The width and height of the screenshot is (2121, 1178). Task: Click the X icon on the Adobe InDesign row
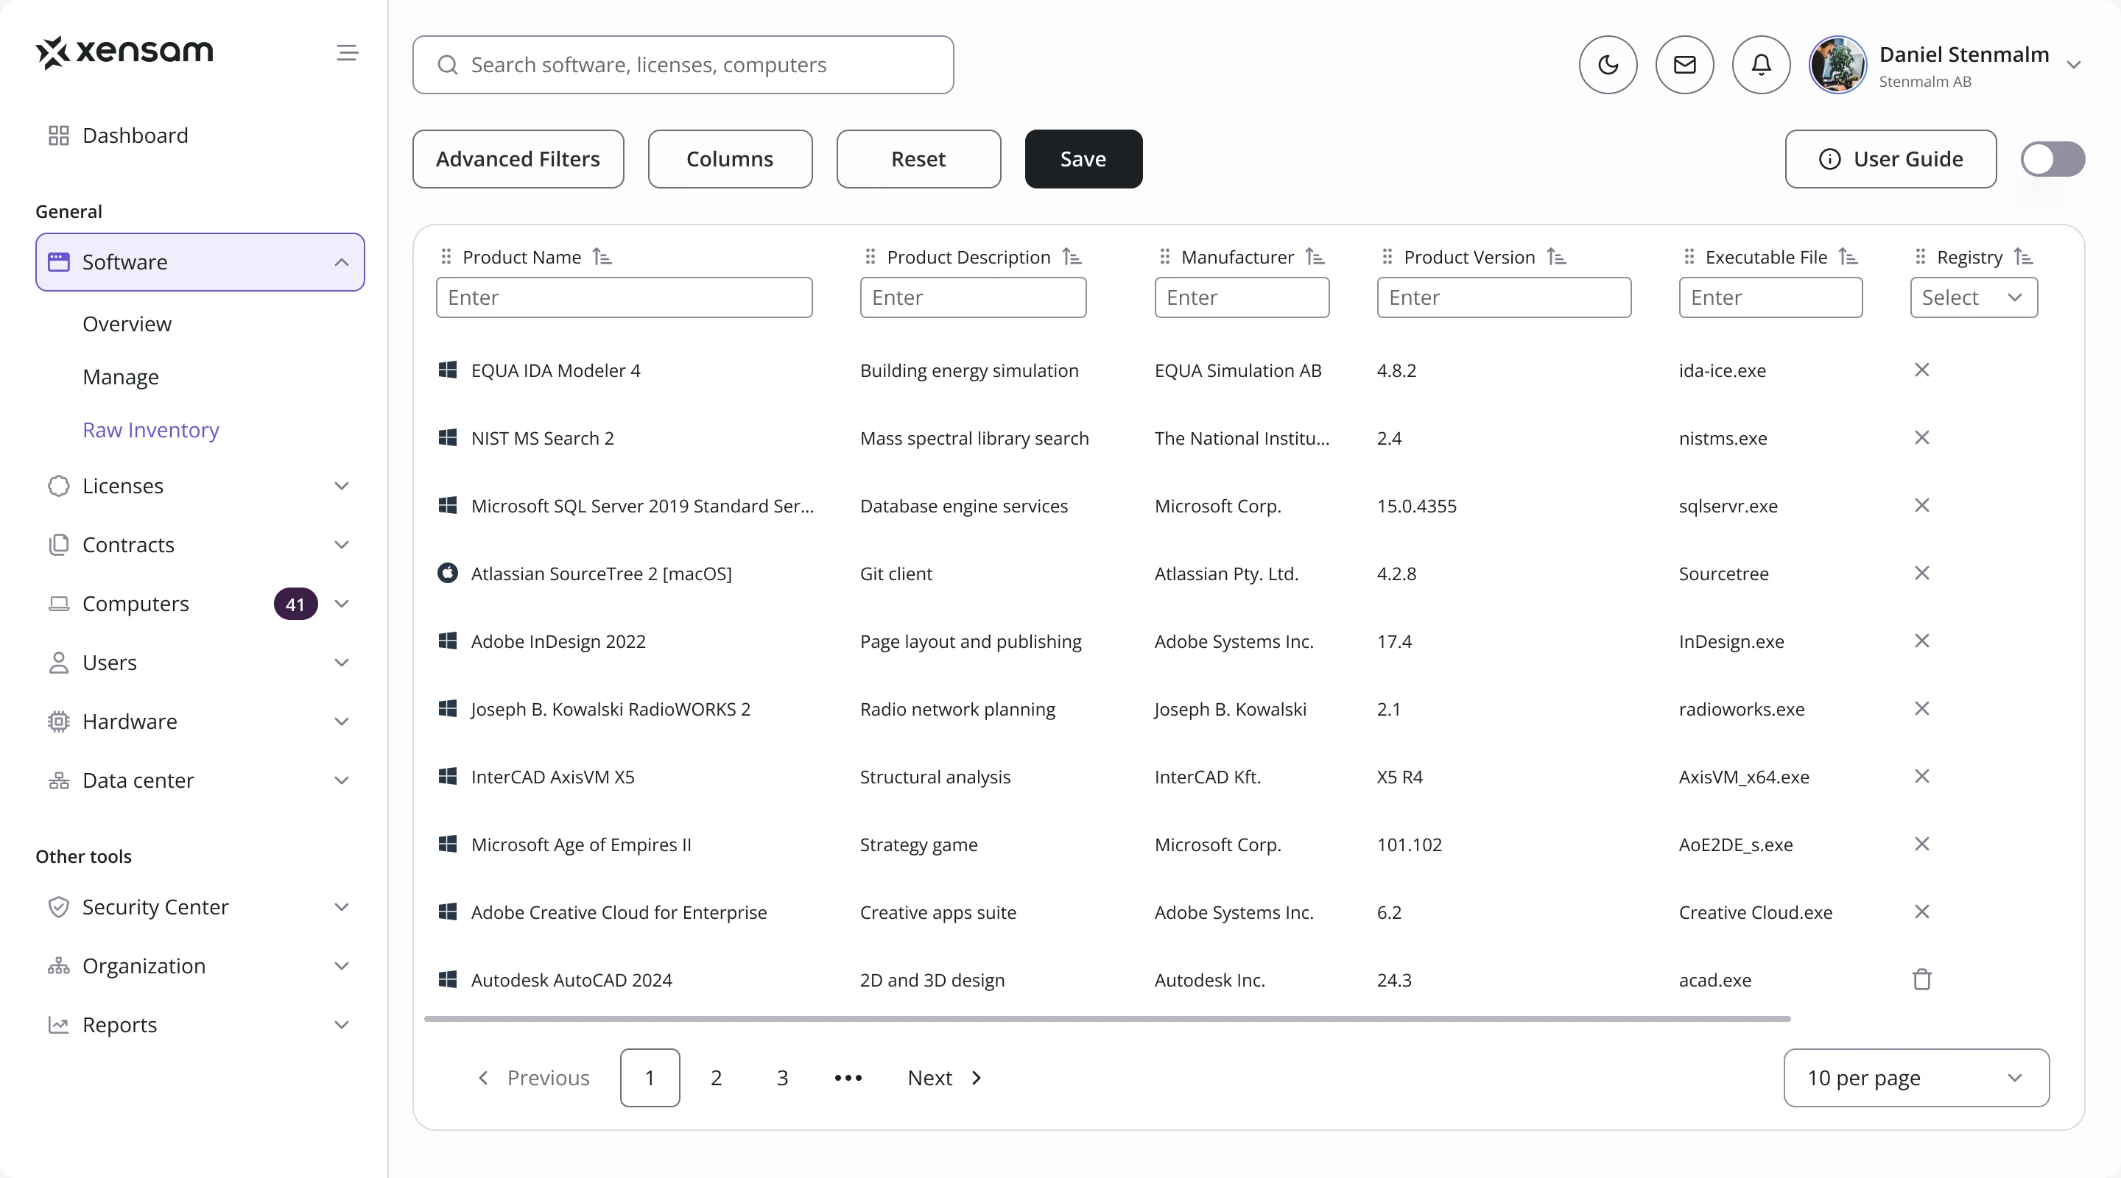tap(1921, 641)
